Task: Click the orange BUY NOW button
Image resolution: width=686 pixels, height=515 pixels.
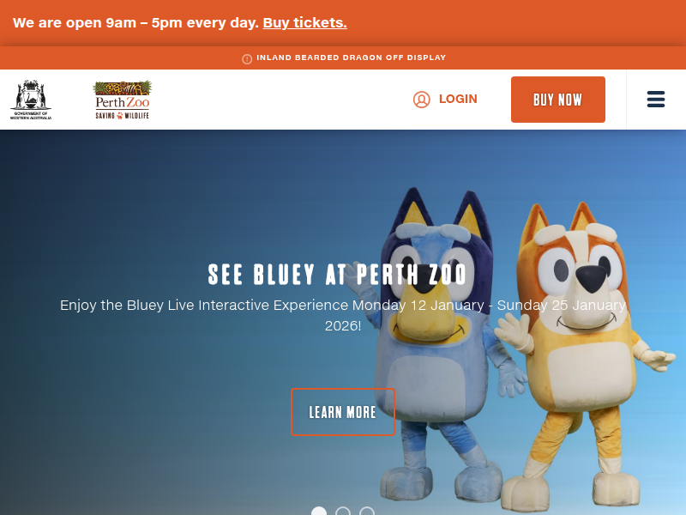Action: tap(558, 100)
